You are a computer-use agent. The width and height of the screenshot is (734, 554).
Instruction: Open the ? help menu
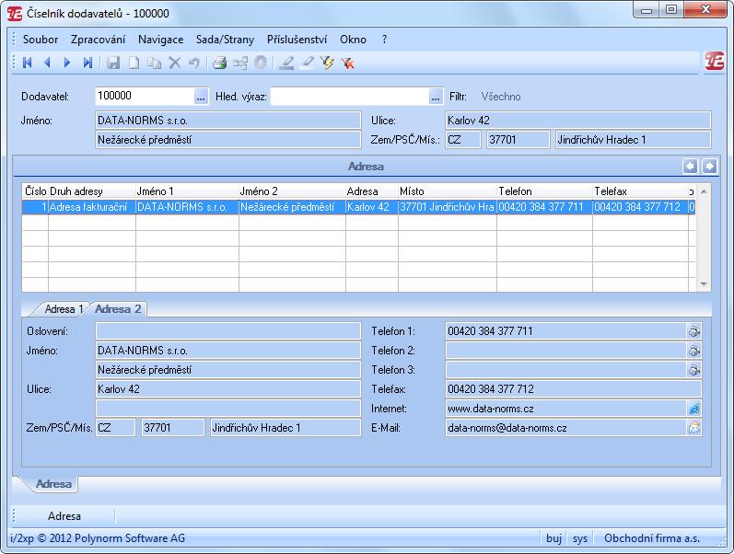point(384,40)
